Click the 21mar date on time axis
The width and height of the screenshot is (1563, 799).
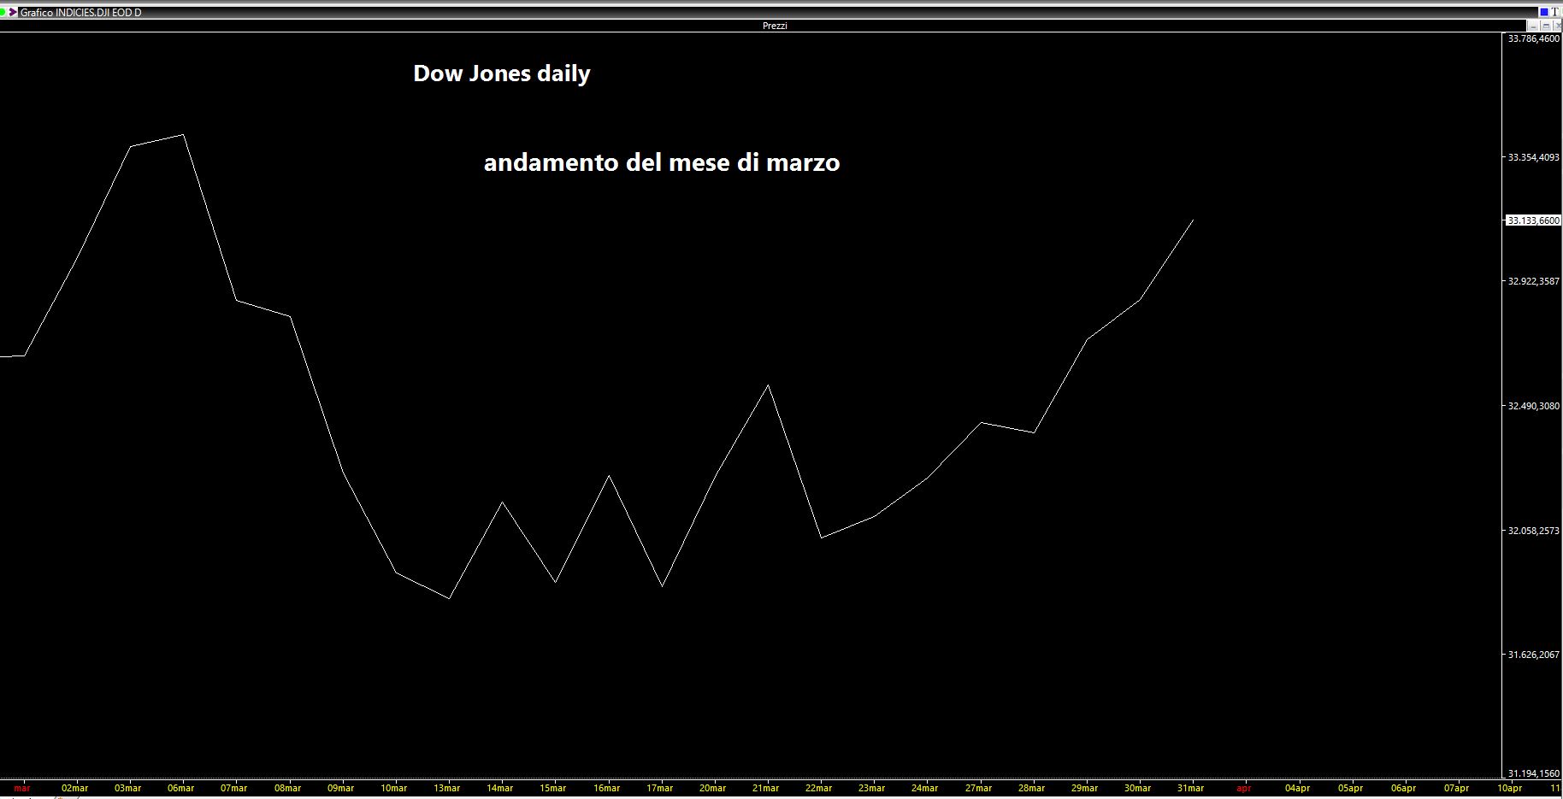point(766,789)
